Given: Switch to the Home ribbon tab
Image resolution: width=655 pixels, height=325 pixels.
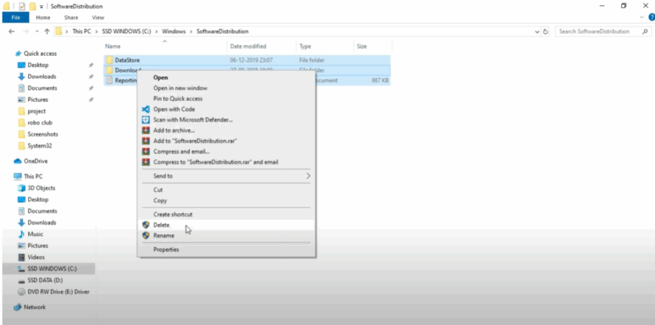Looking at the screenshot, I should [x=43, y=17].
